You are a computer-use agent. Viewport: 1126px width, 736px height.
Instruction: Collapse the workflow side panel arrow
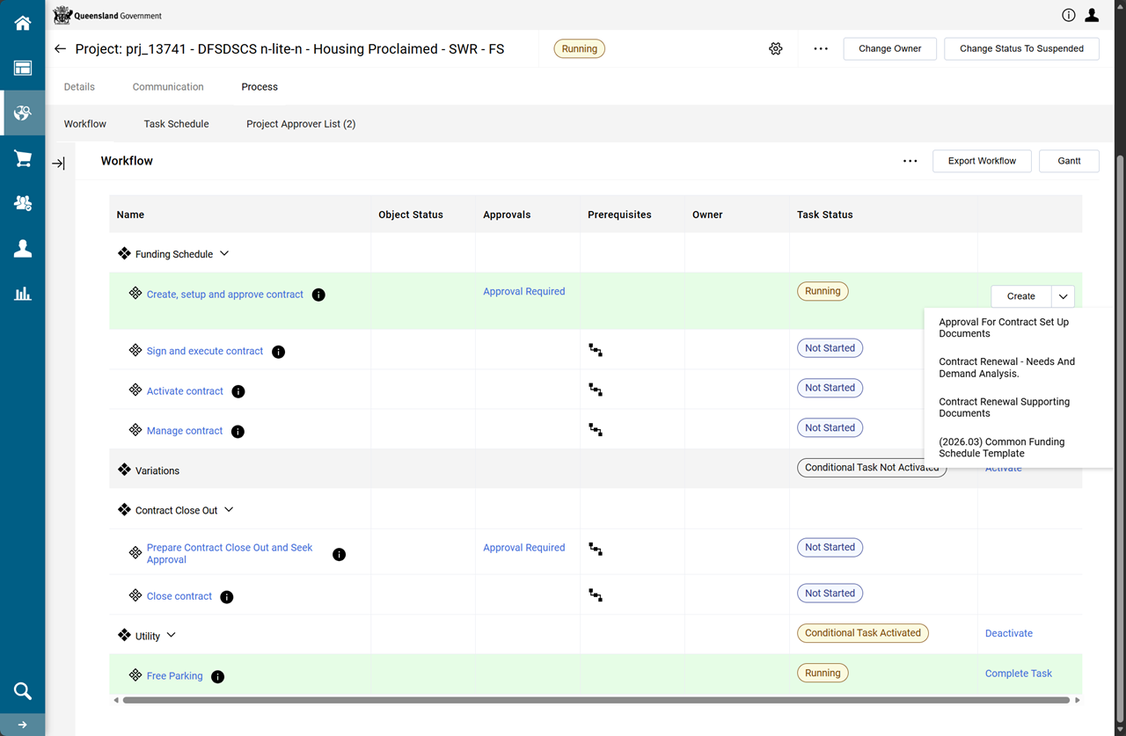(58, 164)
